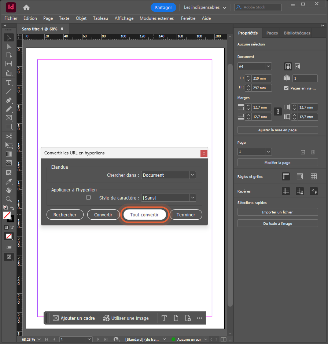Select the Gradient Swatch tool
The image size is (328, 344).
(9, 154)
